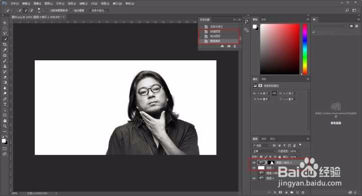Open the first menu in menu bar
Viewport: 362px width, 196px height.
tap(14, 4)
